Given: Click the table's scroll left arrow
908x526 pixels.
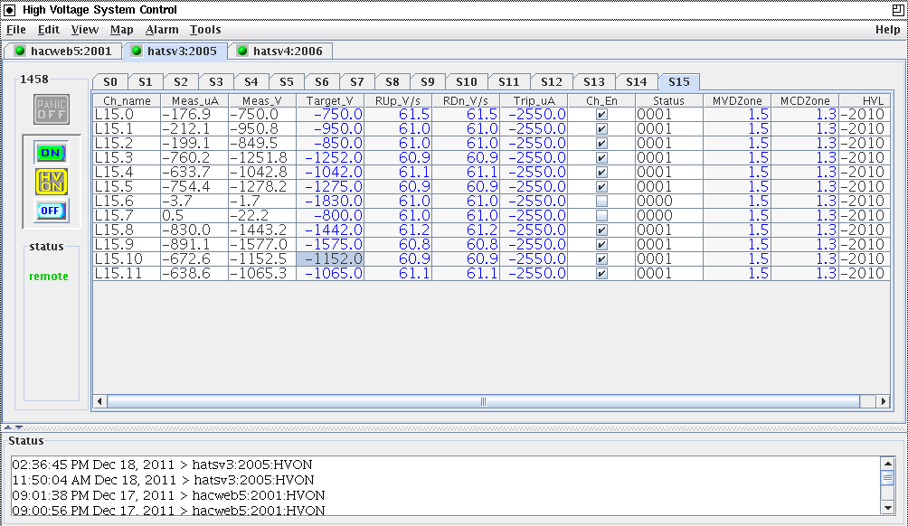Looking at the screenshot, I should pos(99,401).
